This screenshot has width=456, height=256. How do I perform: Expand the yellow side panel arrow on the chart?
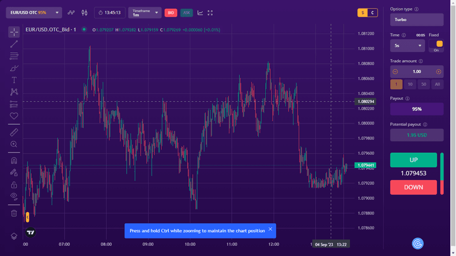pos(27,217)
